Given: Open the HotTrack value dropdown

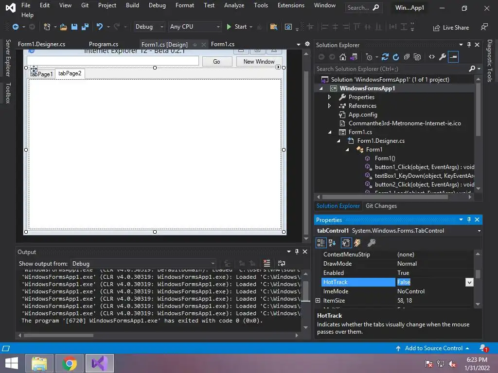Looking at the screenshot, I should click(469, 282).
